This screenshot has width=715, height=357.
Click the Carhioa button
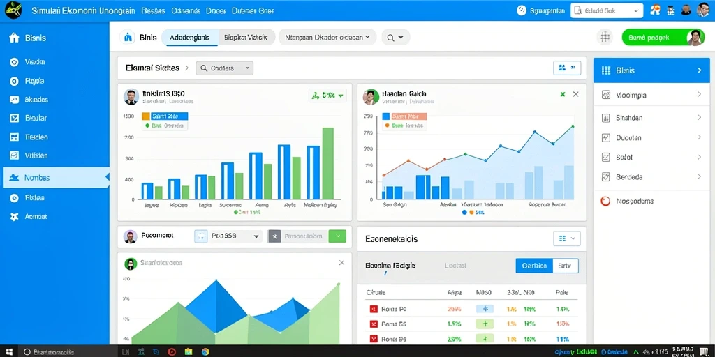[534, 266]
